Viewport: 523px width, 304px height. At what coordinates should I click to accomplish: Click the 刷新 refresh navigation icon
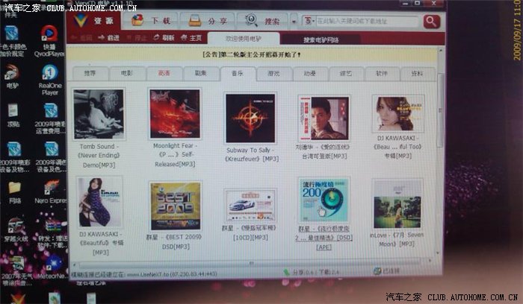click(165, 37)
